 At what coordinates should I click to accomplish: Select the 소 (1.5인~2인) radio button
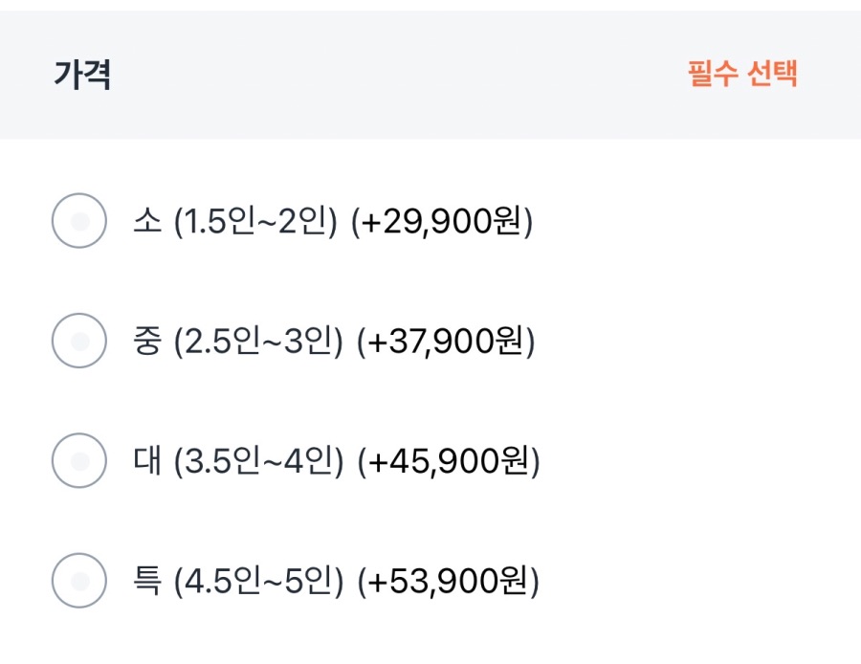point(79,221)
